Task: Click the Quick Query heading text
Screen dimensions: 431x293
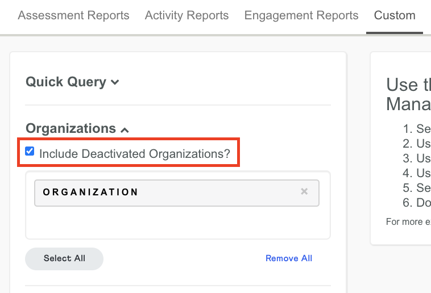Action: (66, 82)
